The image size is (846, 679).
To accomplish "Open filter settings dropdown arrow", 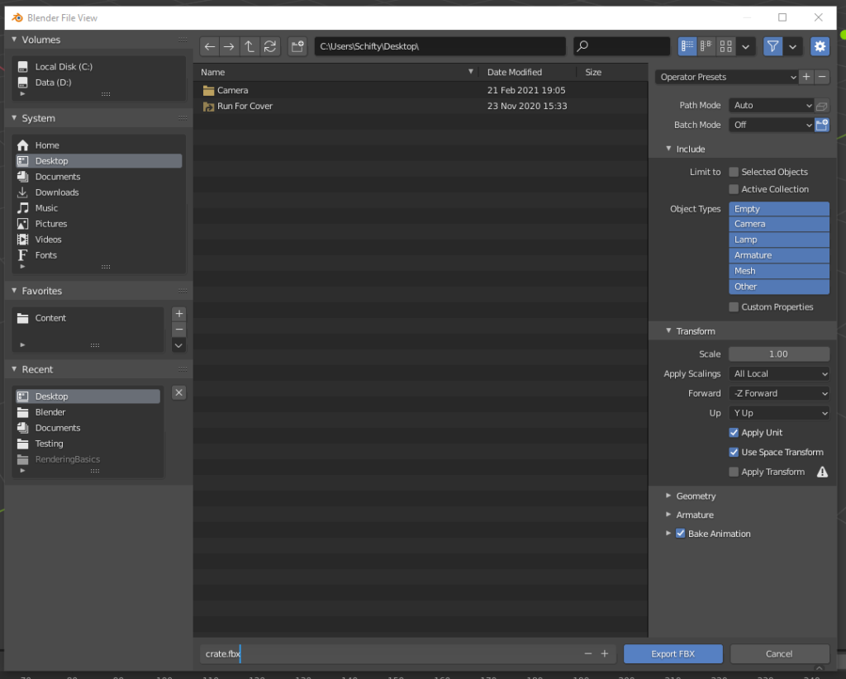I will pos(792,46).
